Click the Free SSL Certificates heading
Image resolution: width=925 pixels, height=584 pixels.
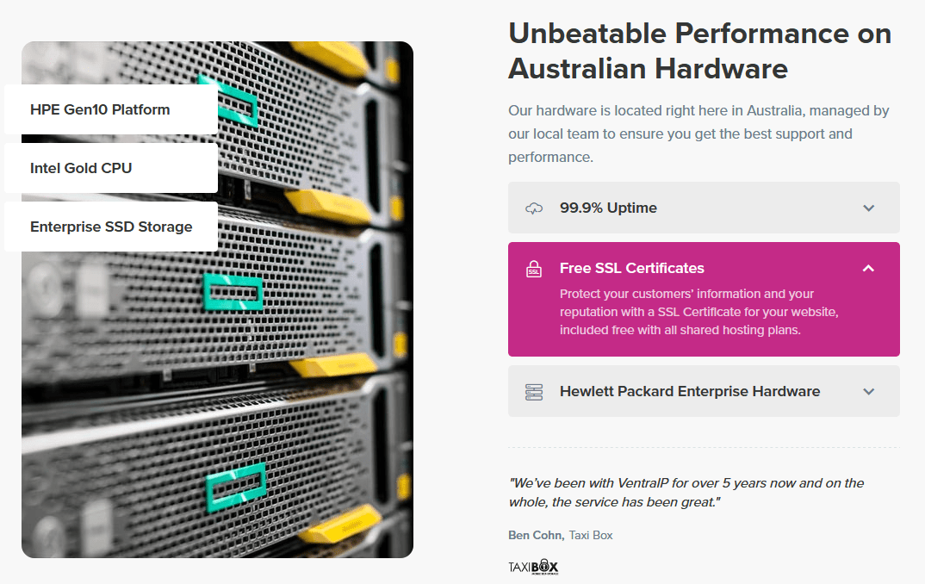(632, 268)
